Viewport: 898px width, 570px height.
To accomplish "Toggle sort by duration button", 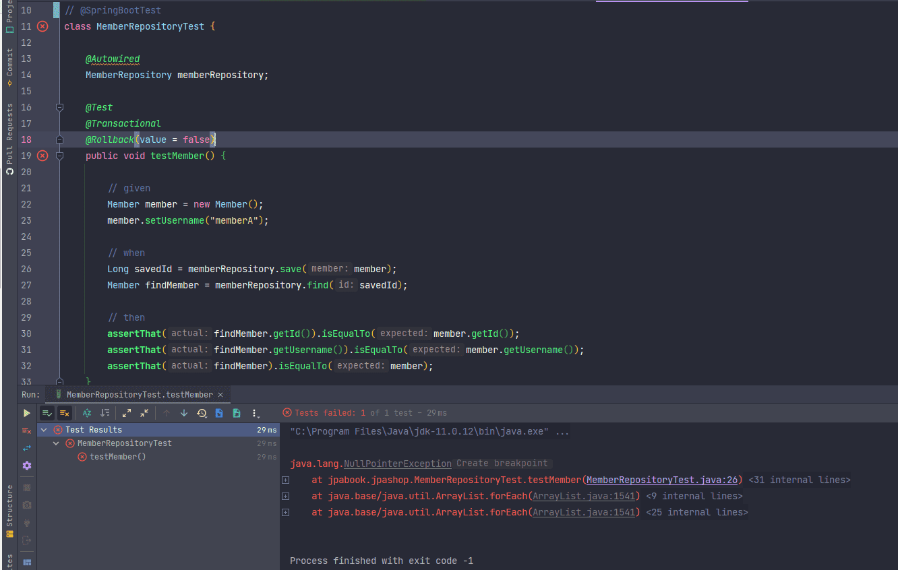I will (x=104, y=413).
